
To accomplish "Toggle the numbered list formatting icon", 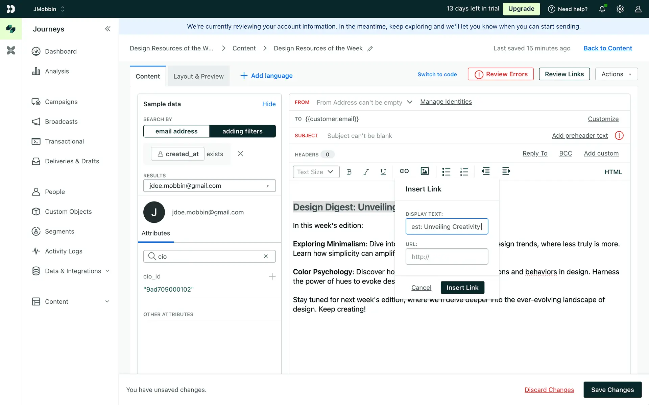I will 464,172.
